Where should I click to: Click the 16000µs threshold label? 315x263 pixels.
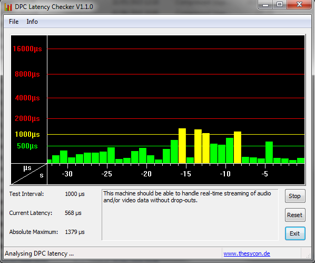coord(27,49)
